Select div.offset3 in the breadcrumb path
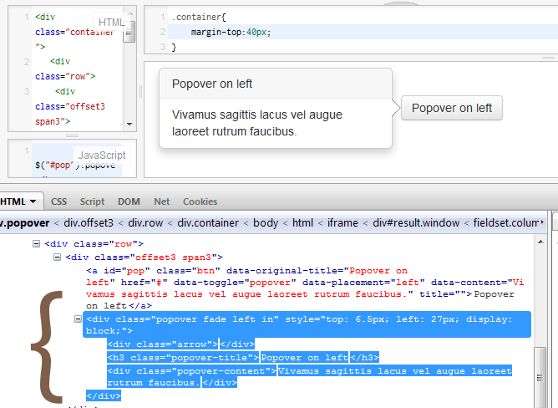This screenshot has height=408, width=558. pyautogui.click(x=89, y=223)
